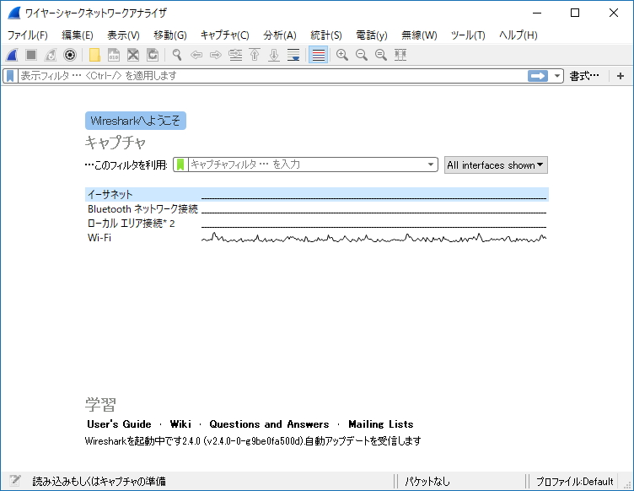Apply display filter with blue arrow button
The width and height of the screenshot is (634, 491).
pos(537,76)
